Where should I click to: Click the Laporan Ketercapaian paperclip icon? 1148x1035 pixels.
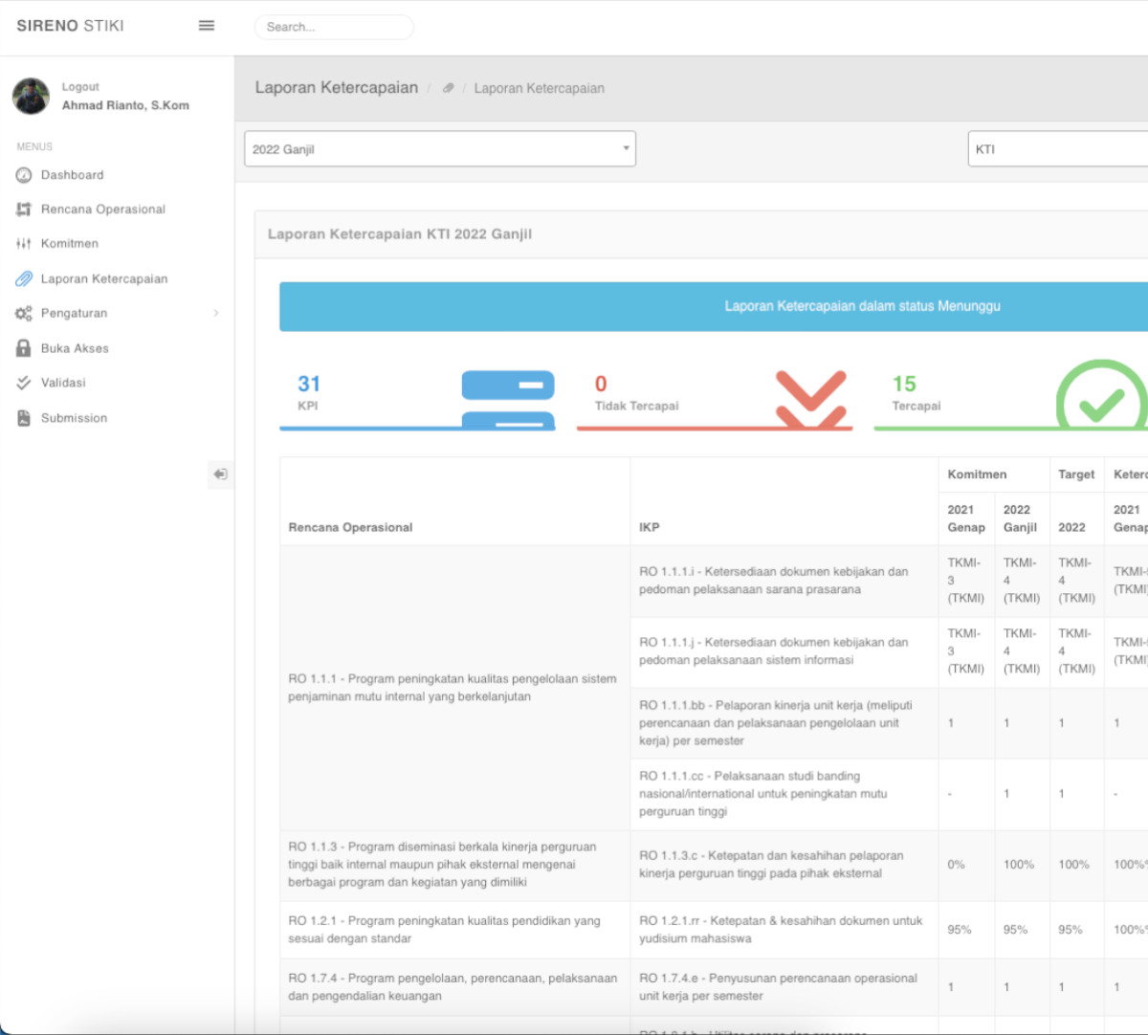(24, 279)
